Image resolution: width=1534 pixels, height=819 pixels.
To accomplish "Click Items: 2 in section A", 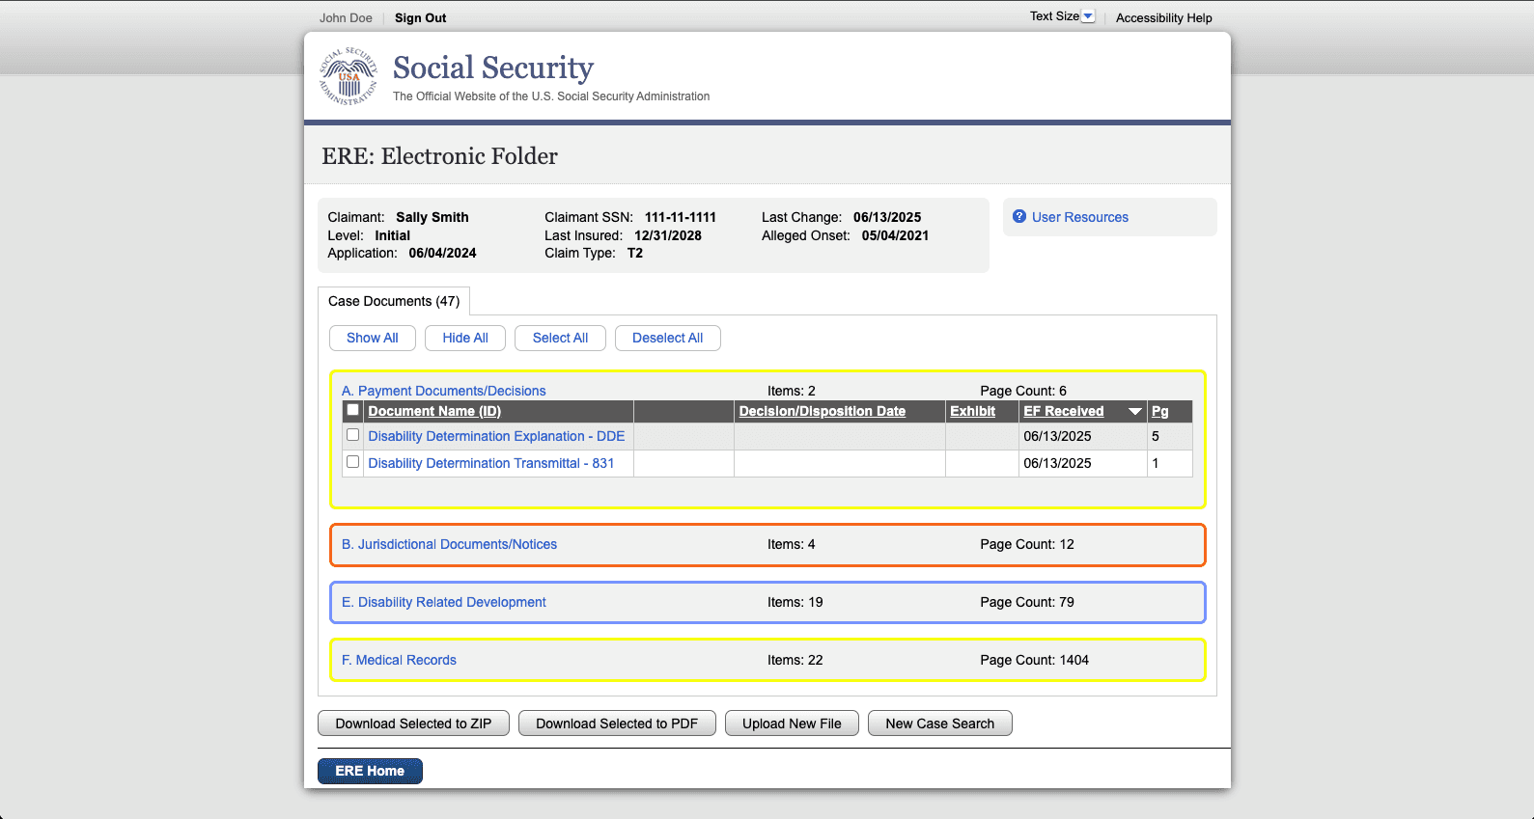I will [x=792, y=391].
